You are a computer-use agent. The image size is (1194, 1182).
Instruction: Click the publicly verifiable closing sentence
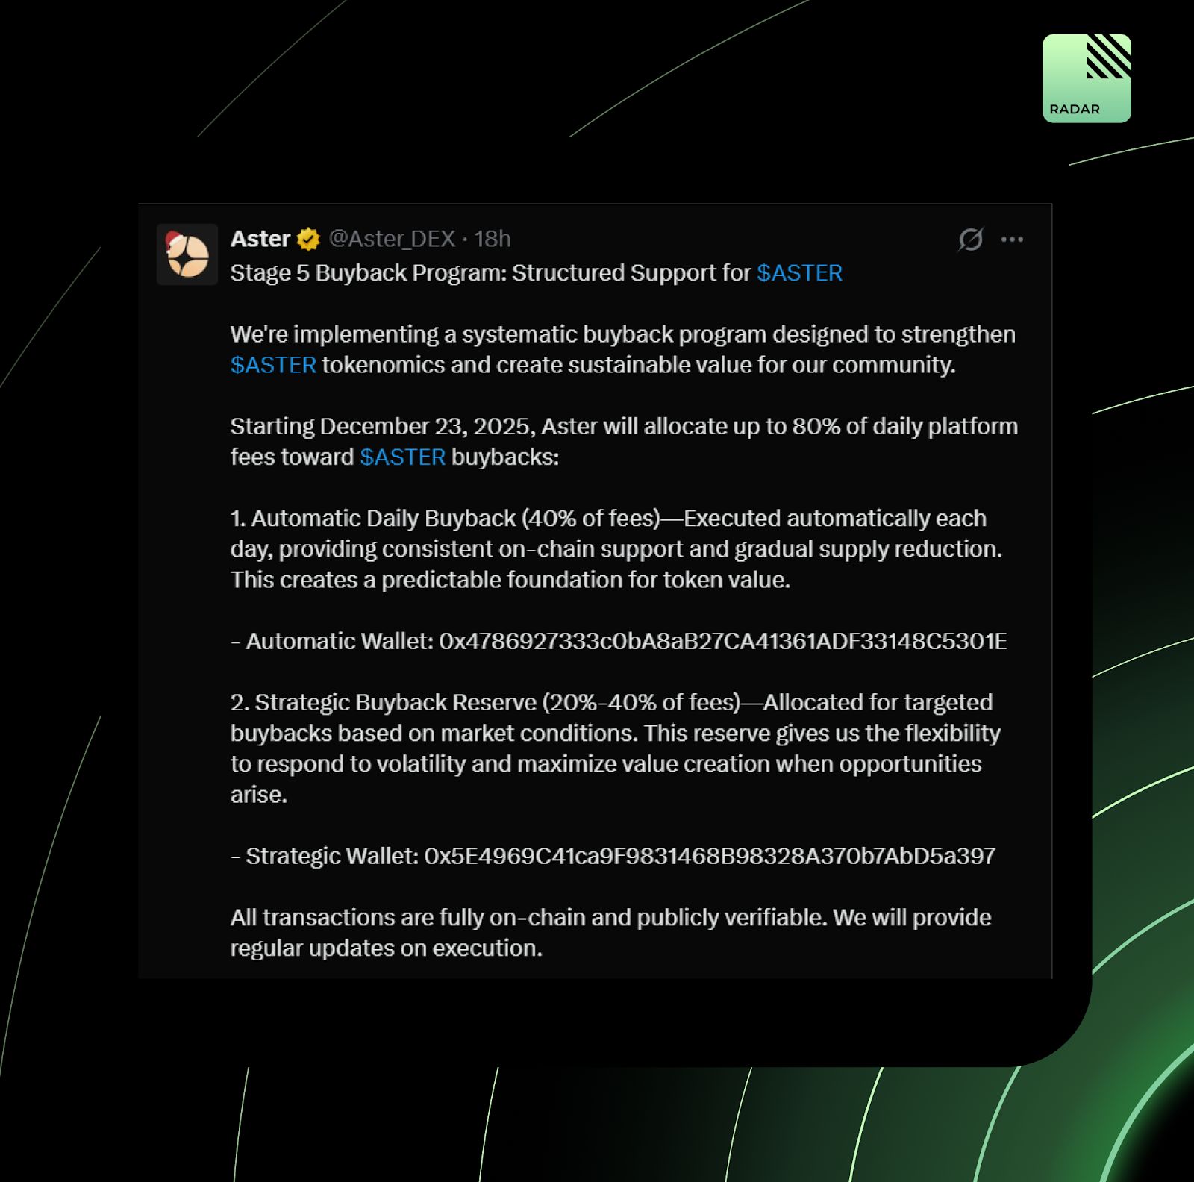[x=610, y=933]
